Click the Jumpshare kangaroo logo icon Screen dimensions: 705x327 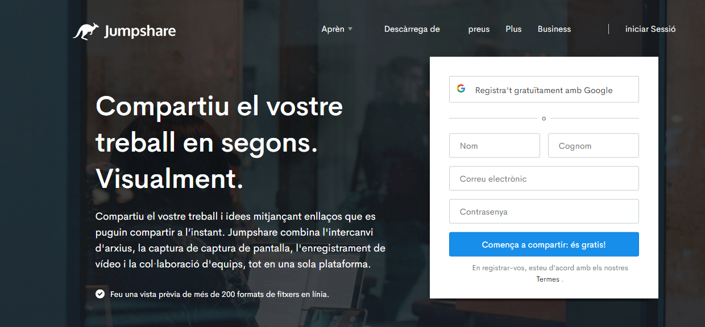(85, 31)
